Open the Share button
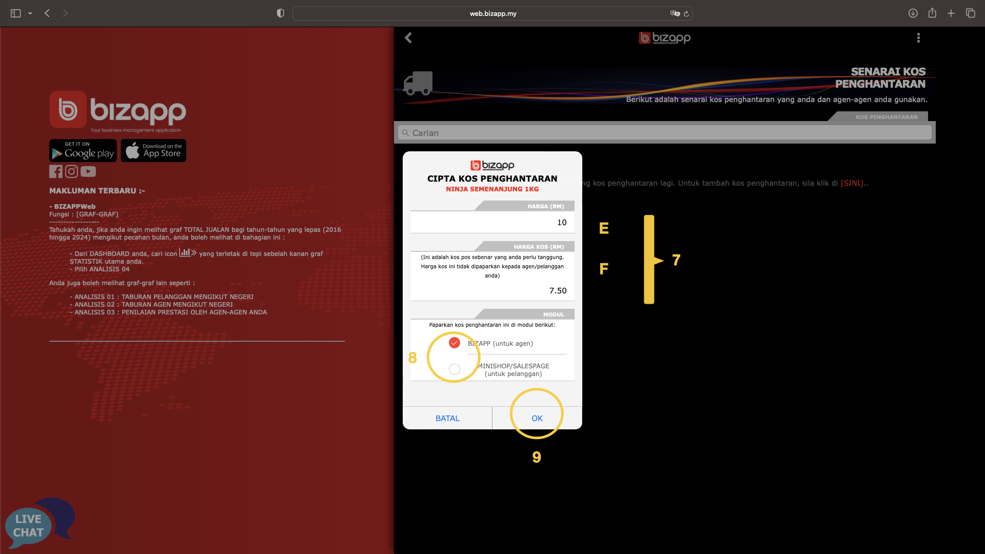Image resolution: width=985 pixels, height=554 pixels. 932,13
